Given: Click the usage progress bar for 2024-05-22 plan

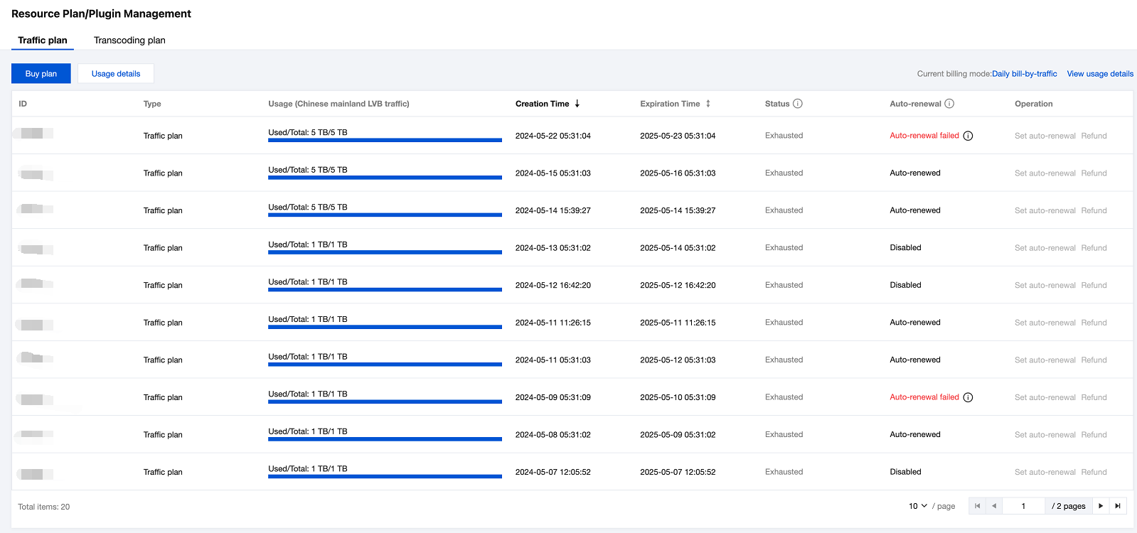Looking at the screenshot, I should coord(385,140).
